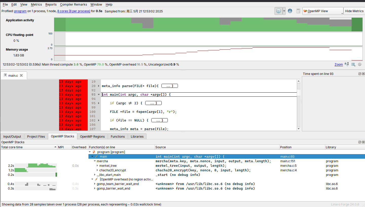
Task: Switch to the OpenMP Regions tab
Action: 92,136
